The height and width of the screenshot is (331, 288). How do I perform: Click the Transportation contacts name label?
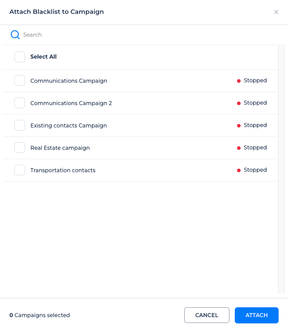tap(63, 170)
